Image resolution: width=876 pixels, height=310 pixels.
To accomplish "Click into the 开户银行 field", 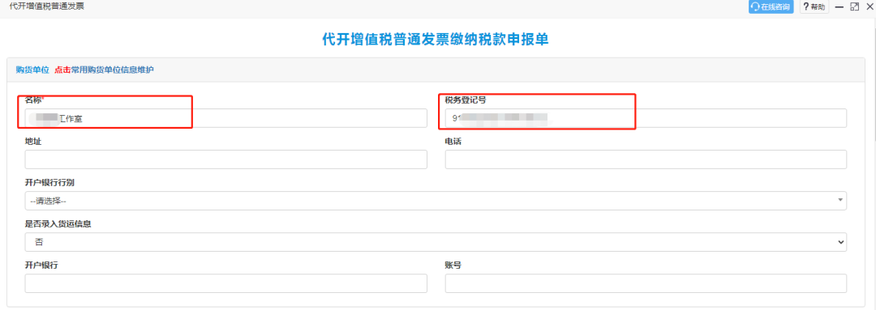I will (x=225, y=283).
